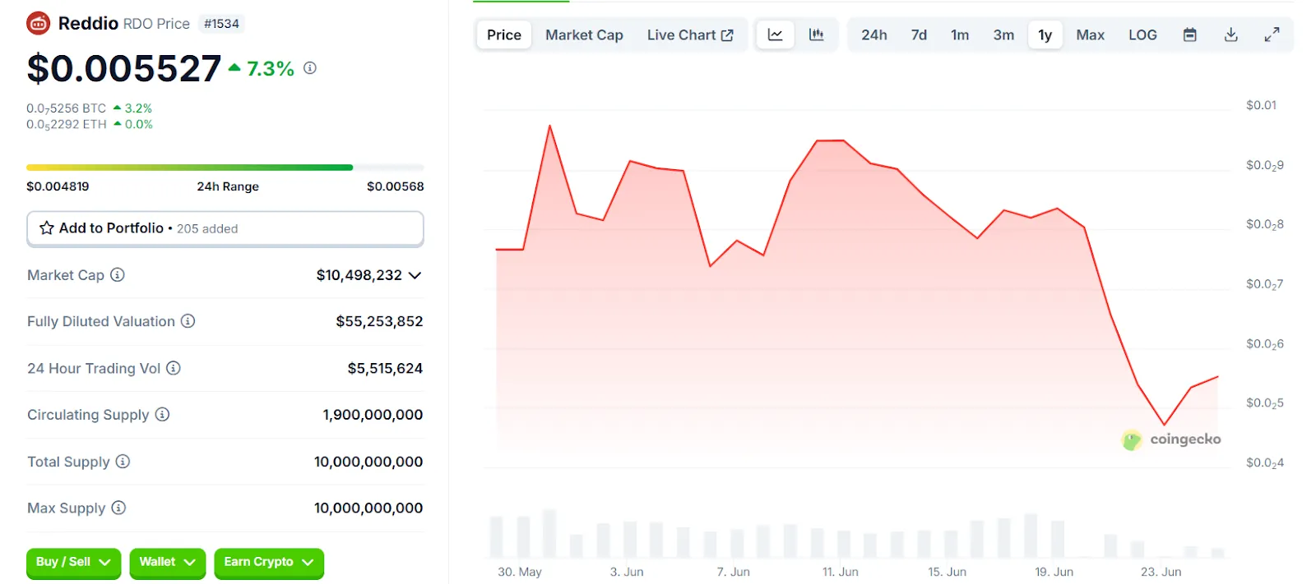Add Reddio to Portfolio
The width and height of the screenshot is (1316, 584).
click(x=225, y=228)
